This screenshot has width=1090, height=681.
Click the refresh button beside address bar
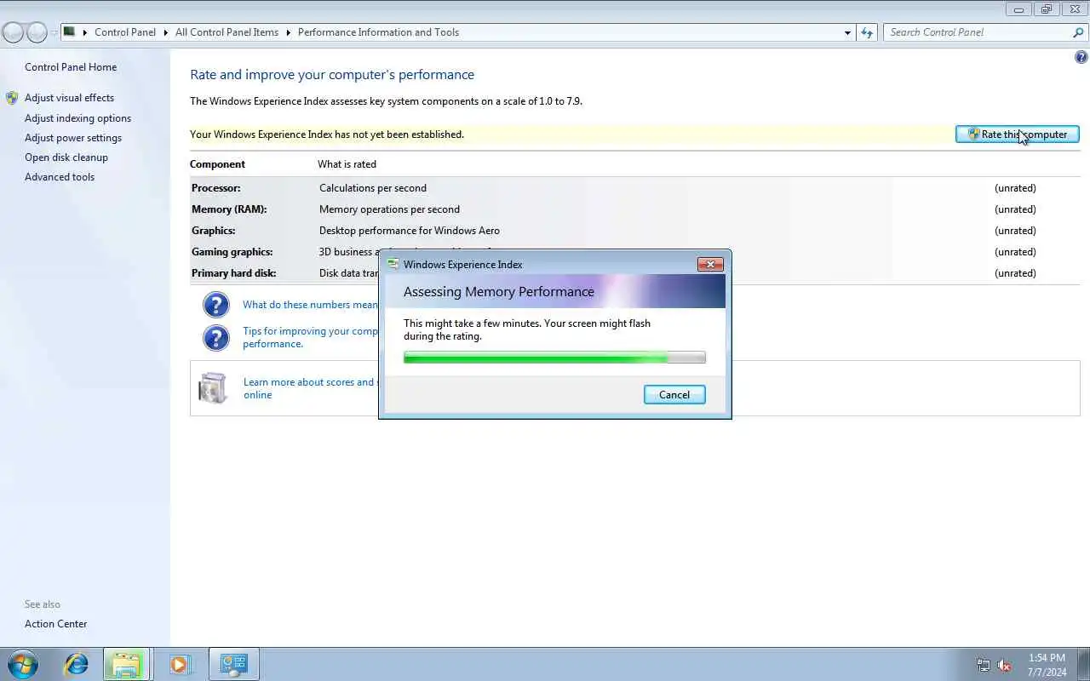click(x=867, y=32)
